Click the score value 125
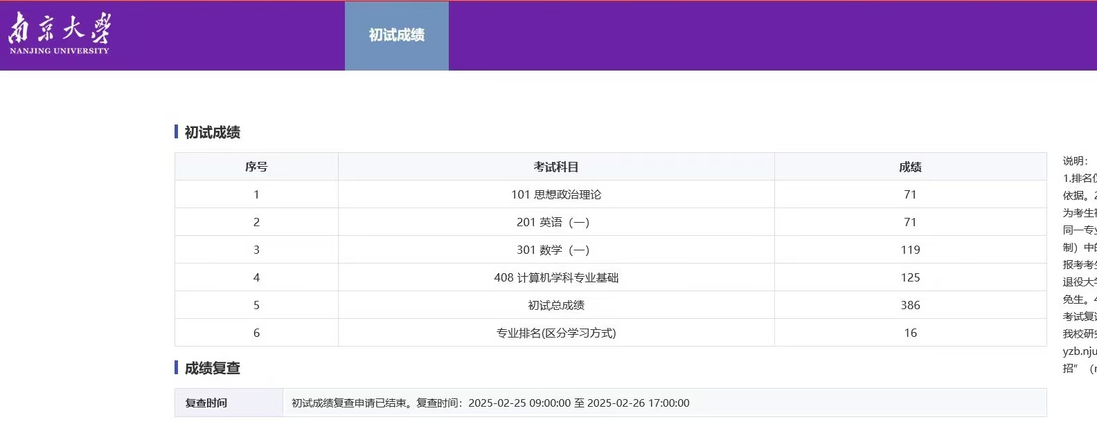Image resolution: width=1097 pixels, height=442 pixels. [x=910, y=277]
